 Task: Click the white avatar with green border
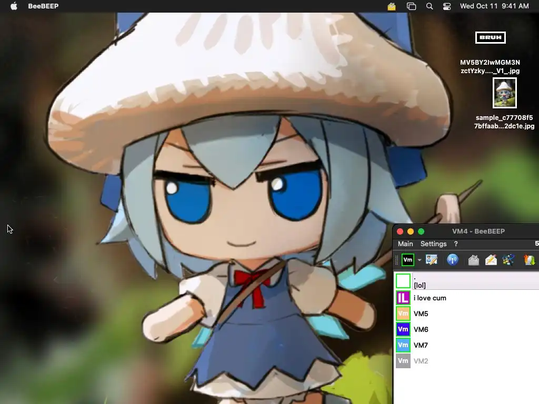pyautogui.click(x=403, y=281)
